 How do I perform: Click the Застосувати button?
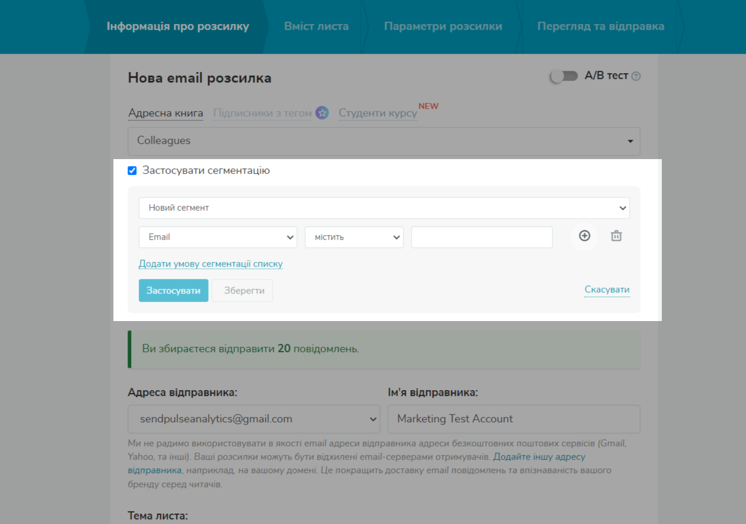pos(173,291)
